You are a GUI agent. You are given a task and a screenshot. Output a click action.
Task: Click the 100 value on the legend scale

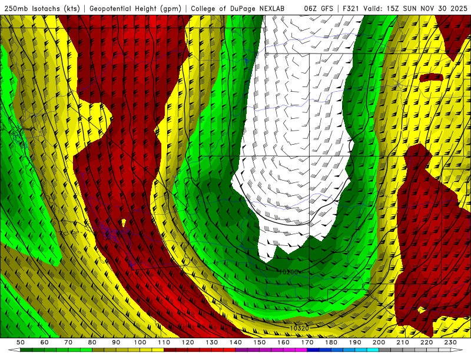tap(140, 342)
